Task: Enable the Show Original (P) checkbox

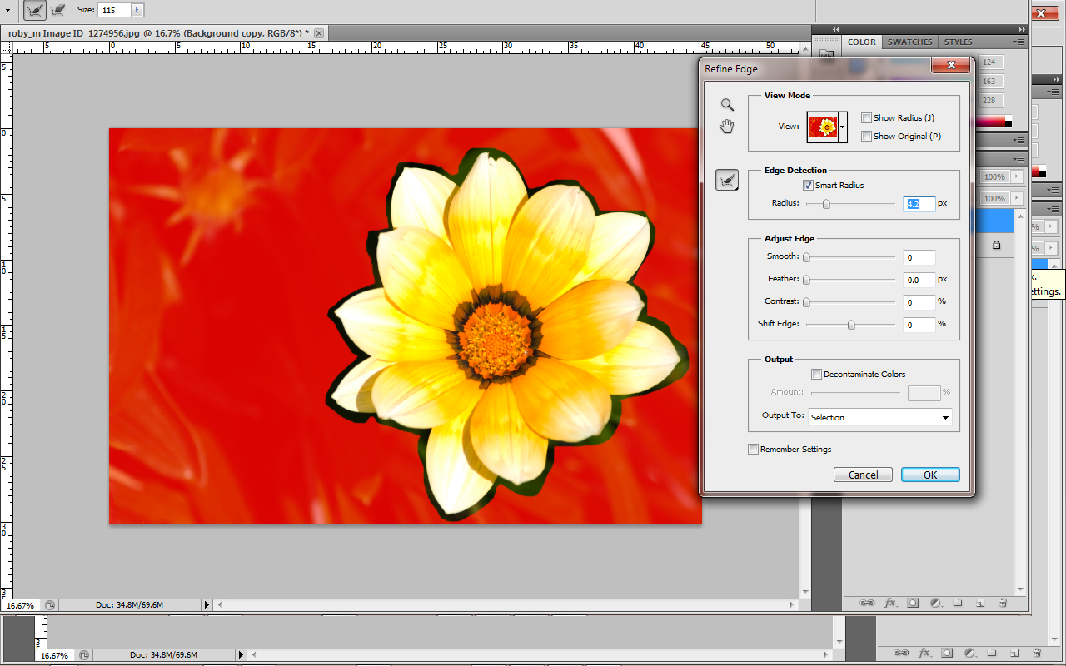Action: tap(866, 137)
